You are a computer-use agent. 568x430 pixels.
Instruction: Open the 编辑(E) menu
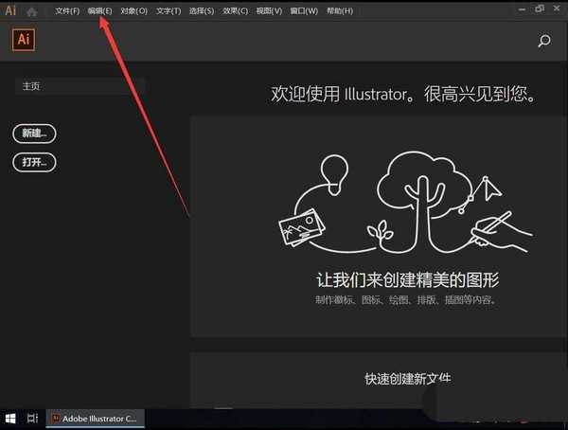99,11
